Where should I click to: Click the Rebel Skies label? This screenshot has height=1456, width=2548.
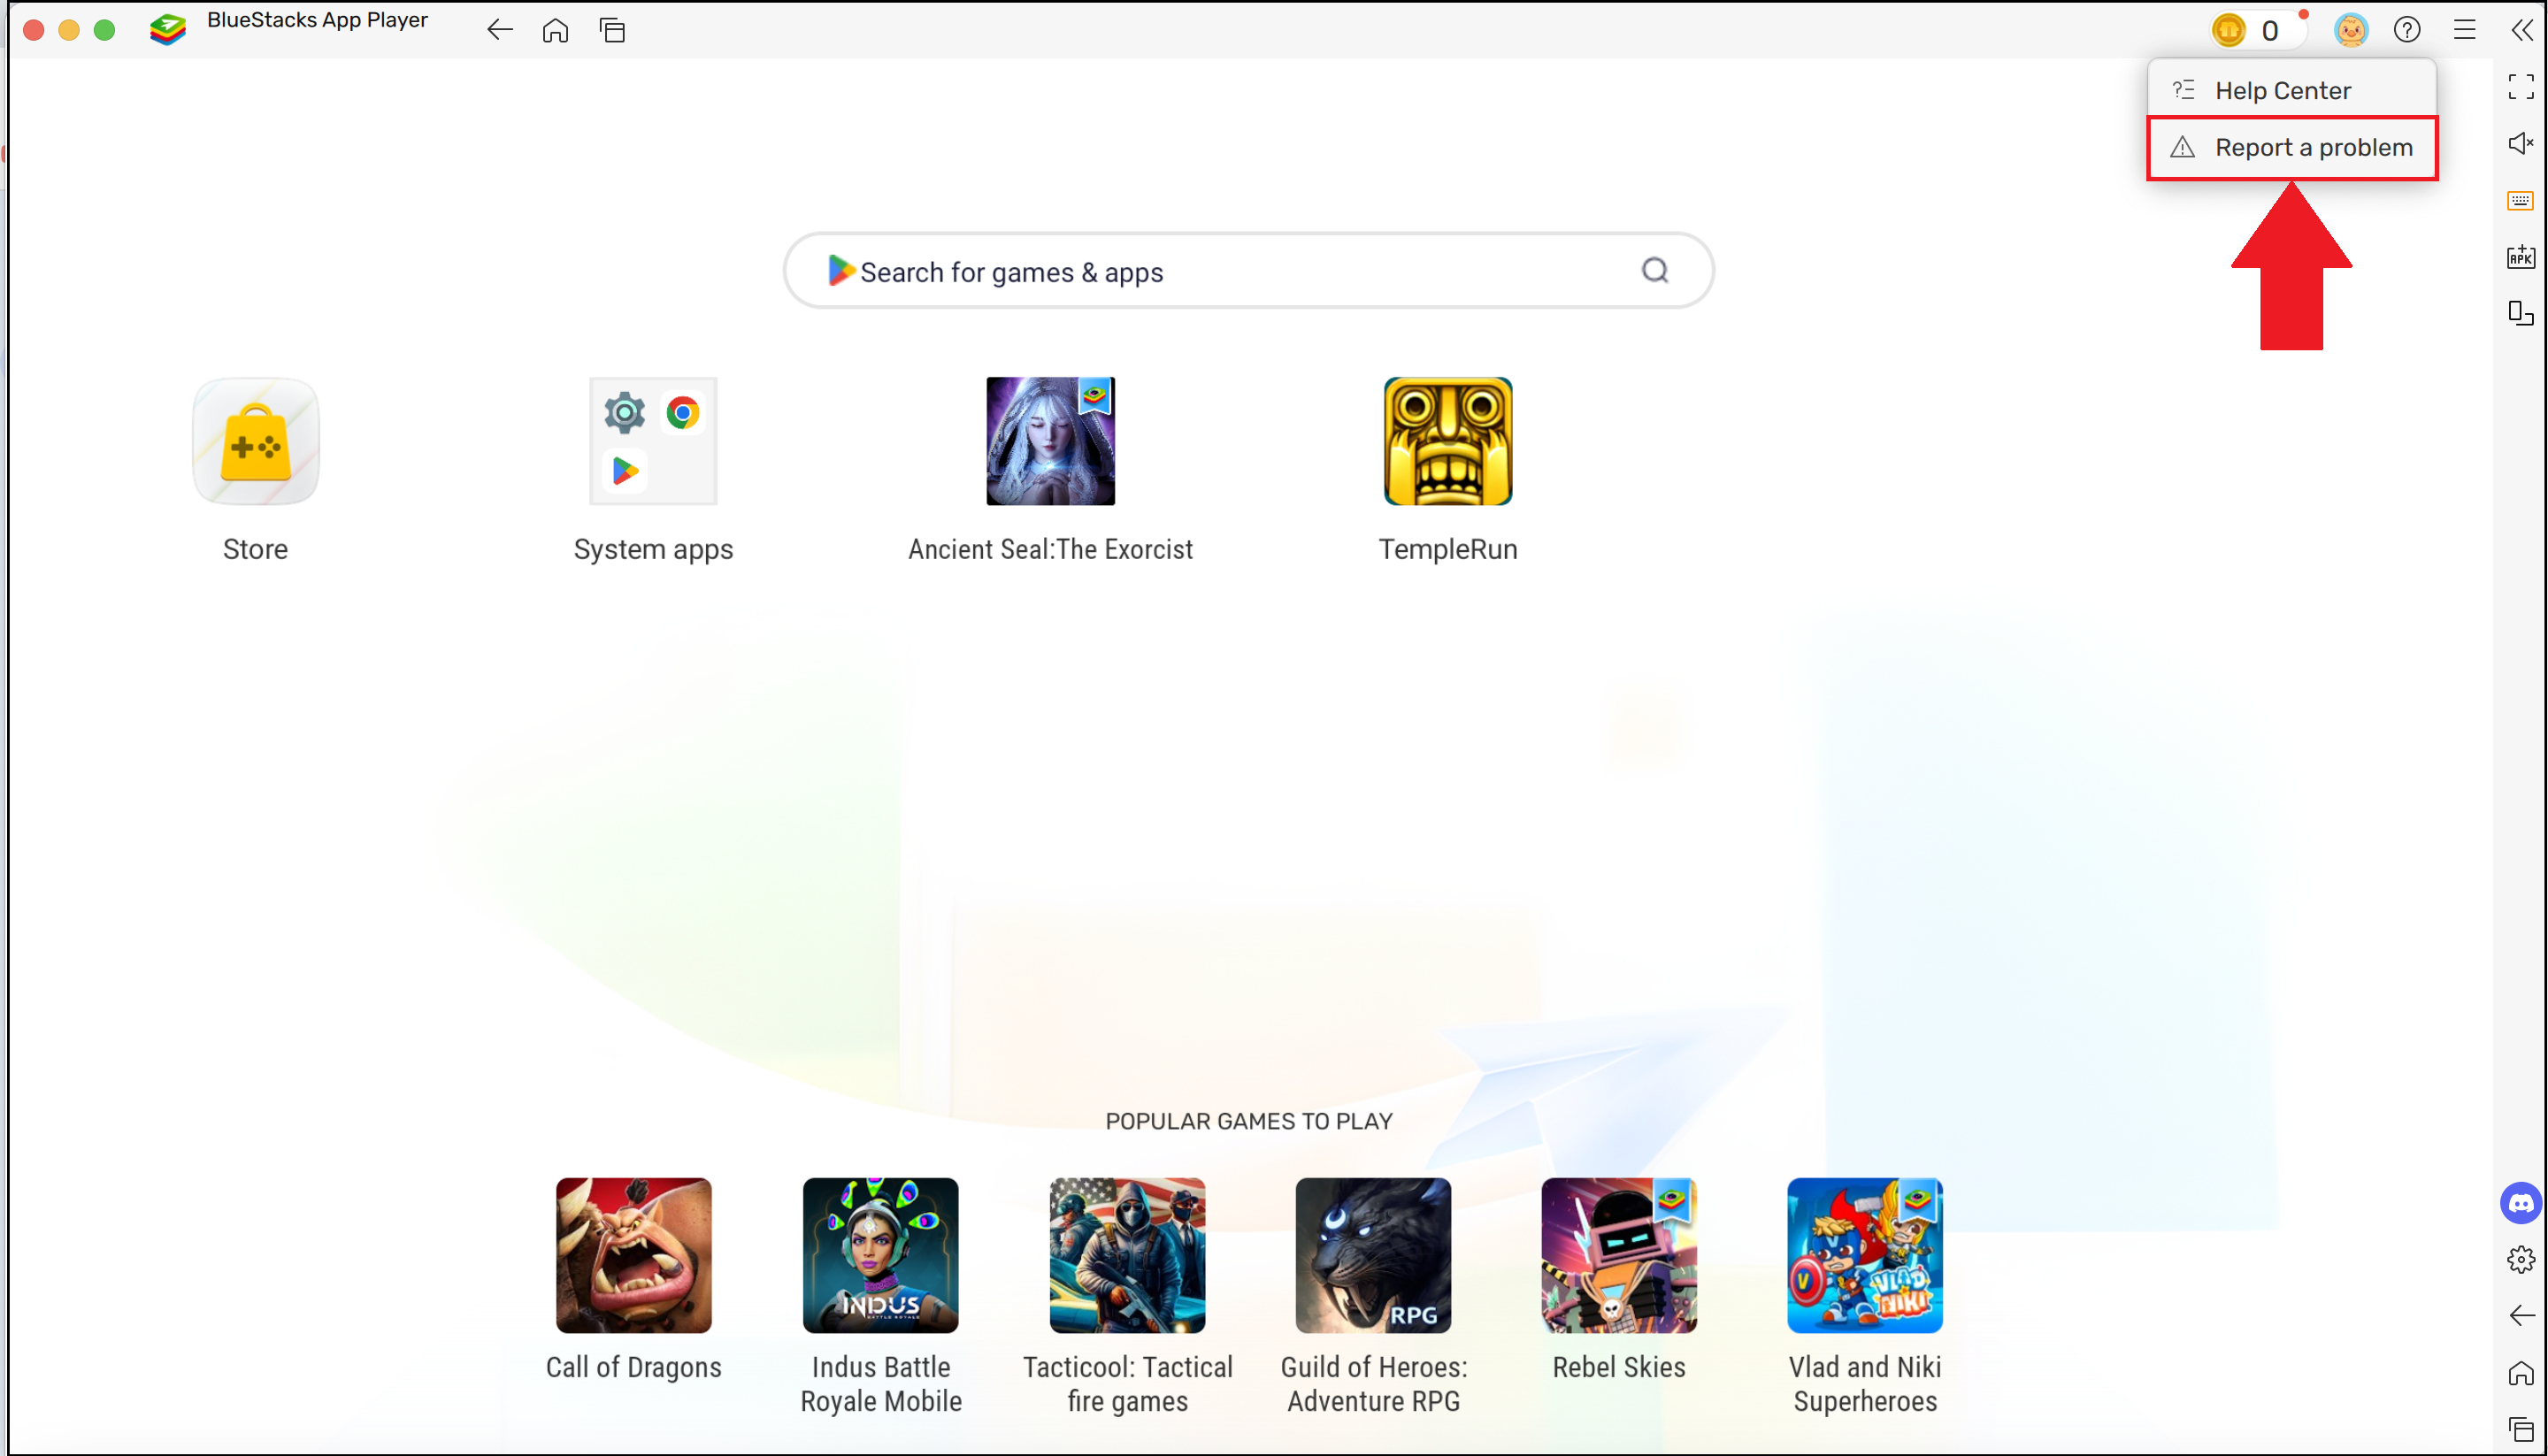(x=1619, y=1367)
